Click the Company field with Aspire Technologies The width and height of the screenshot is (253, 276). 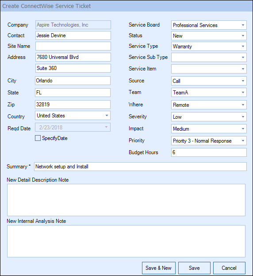click(73, 25)
